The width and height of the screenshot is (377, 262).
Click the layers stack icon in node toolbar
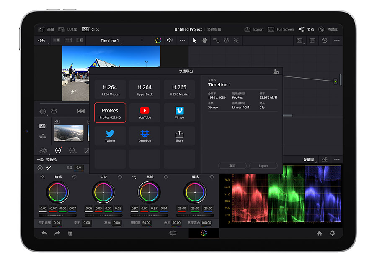pos(226,40)
